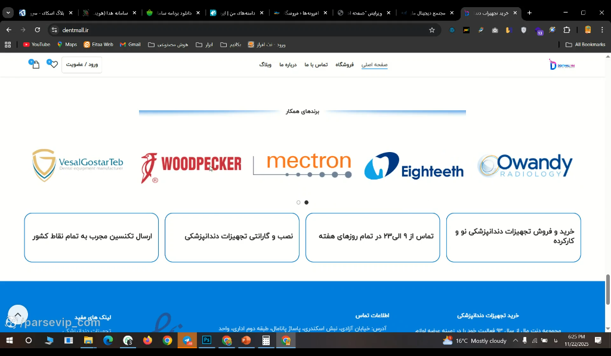Open the فروشگاه menu item
This screenshot has width=611, height=356.
pyautogui.click(x=344, y=64)
